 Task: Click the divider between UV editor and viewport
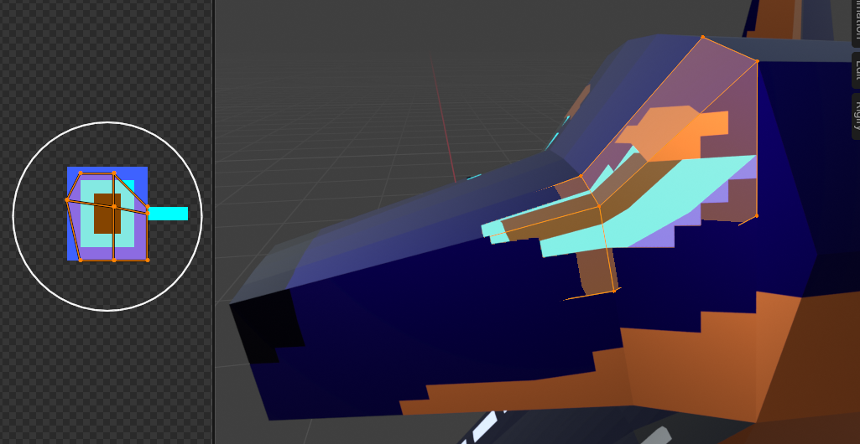tap(213, 222)
